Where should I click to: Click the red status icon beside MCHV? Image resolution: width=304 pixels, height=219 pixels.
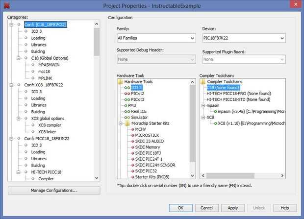point(132,129)
